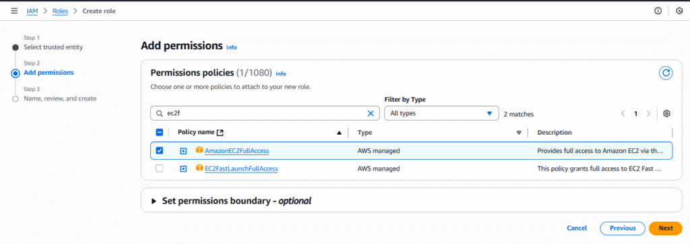Click the Description column header
Image resolution: width=690 pixels, height=244 pixels.
555,132
